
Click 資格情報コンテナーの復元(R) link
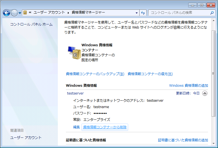[150, 74]
